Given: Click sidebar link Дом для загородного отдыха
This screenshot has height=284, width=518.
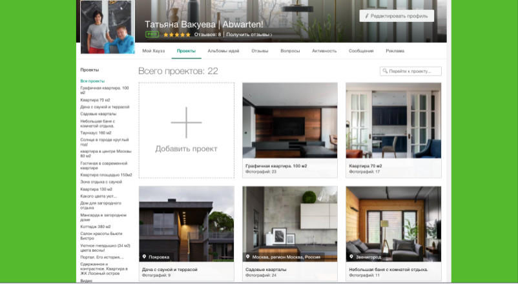Looking at the screenshot, I should point(101,205).
